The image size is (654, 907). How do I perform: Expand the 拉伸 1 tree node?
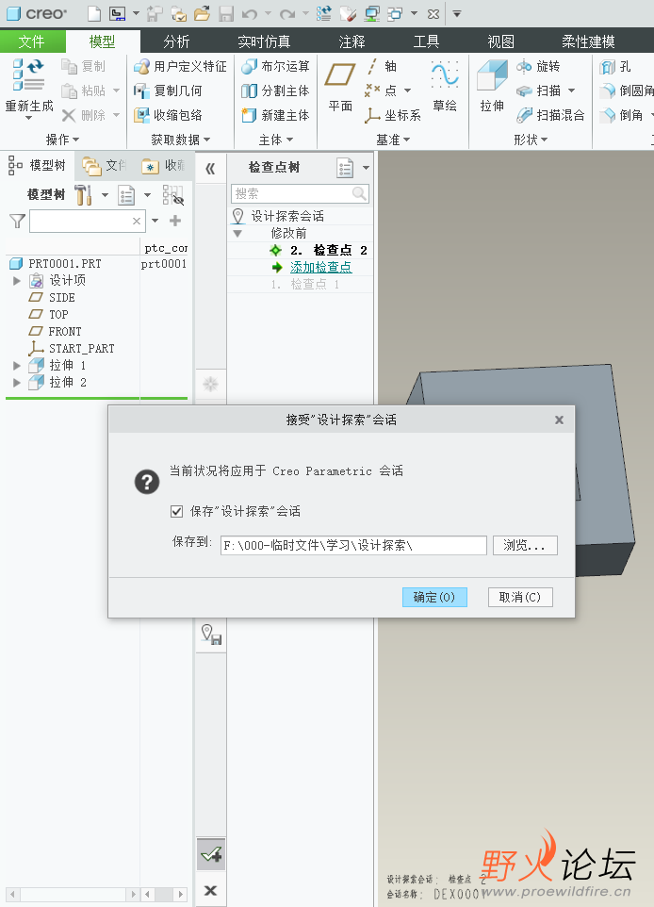[x=17, y=366]
